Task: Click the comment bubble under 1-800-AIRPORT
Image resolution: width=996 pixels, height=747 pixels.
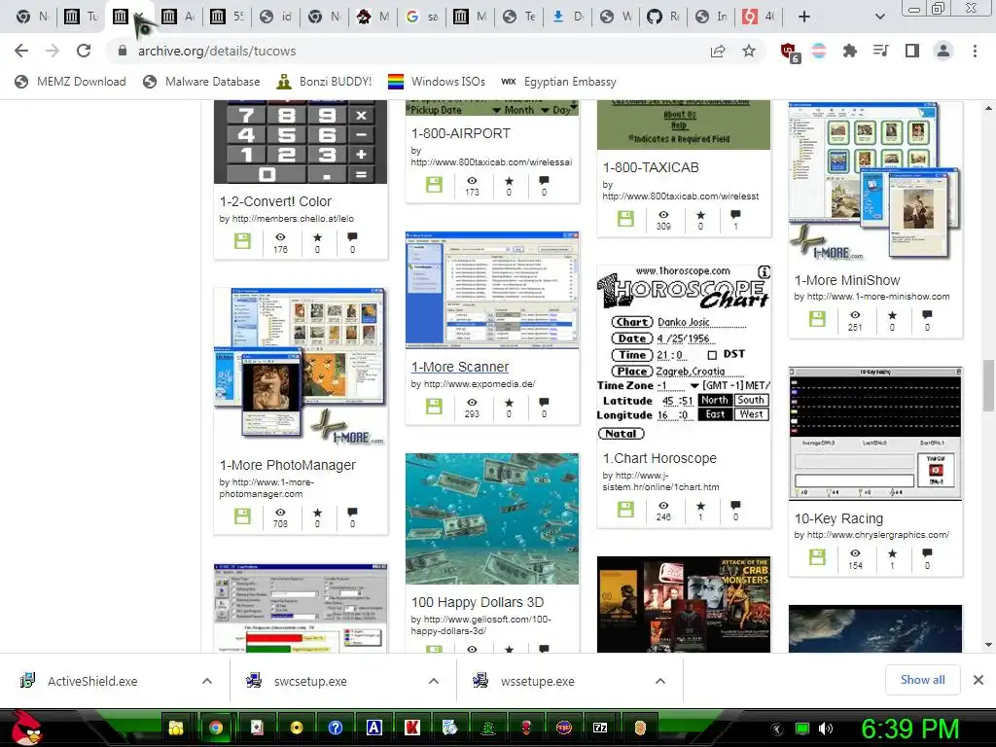Action: [544, 181]
